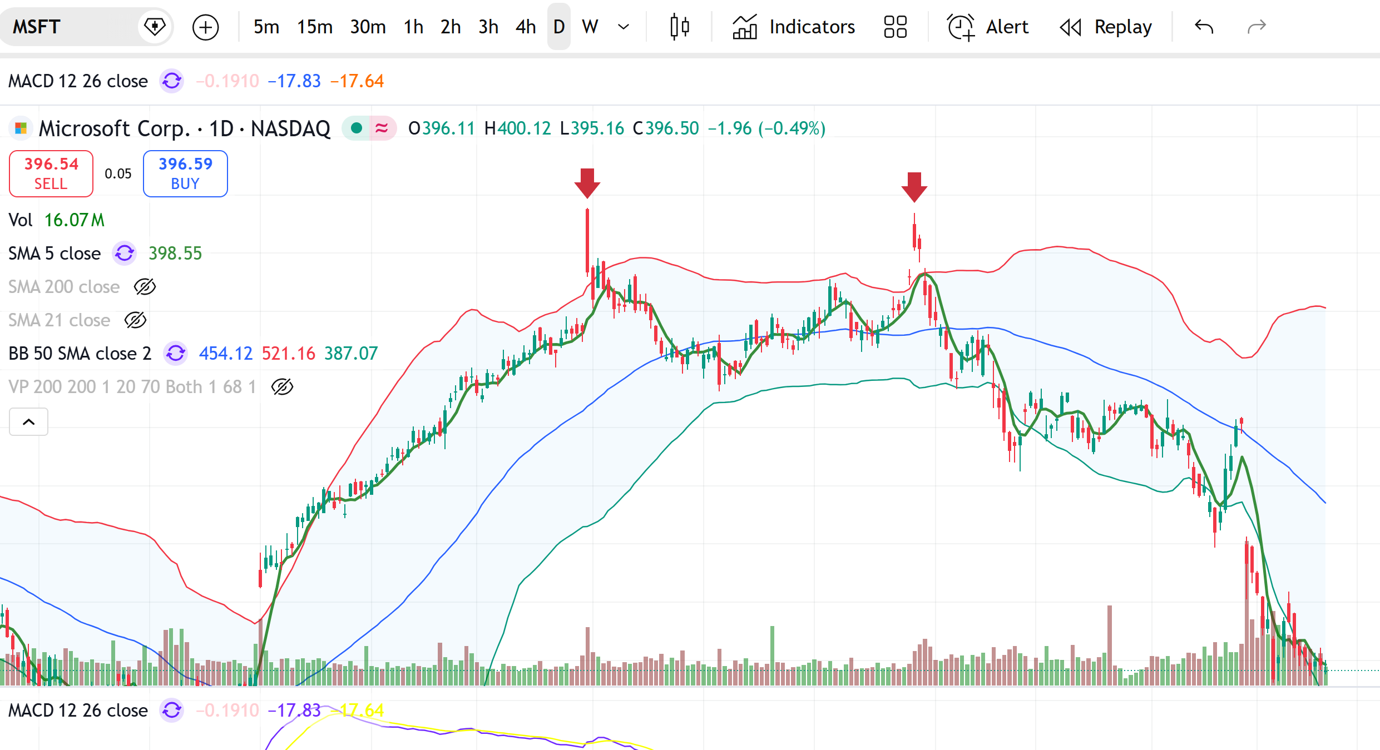Screen dimensions: 1380x750
Task: Open the layout grid templates icon
Action: tap(895, 27)
